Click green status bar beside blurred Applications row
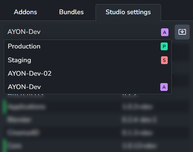 pyautogui.click(x=4, y=107)
